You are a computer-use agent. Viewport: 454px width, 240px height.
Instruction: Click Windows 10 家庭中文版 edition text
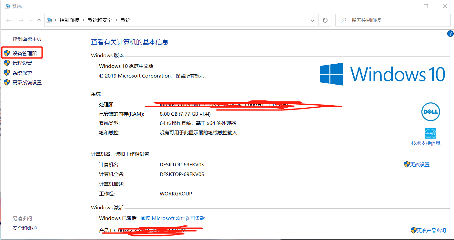point(126,66)
